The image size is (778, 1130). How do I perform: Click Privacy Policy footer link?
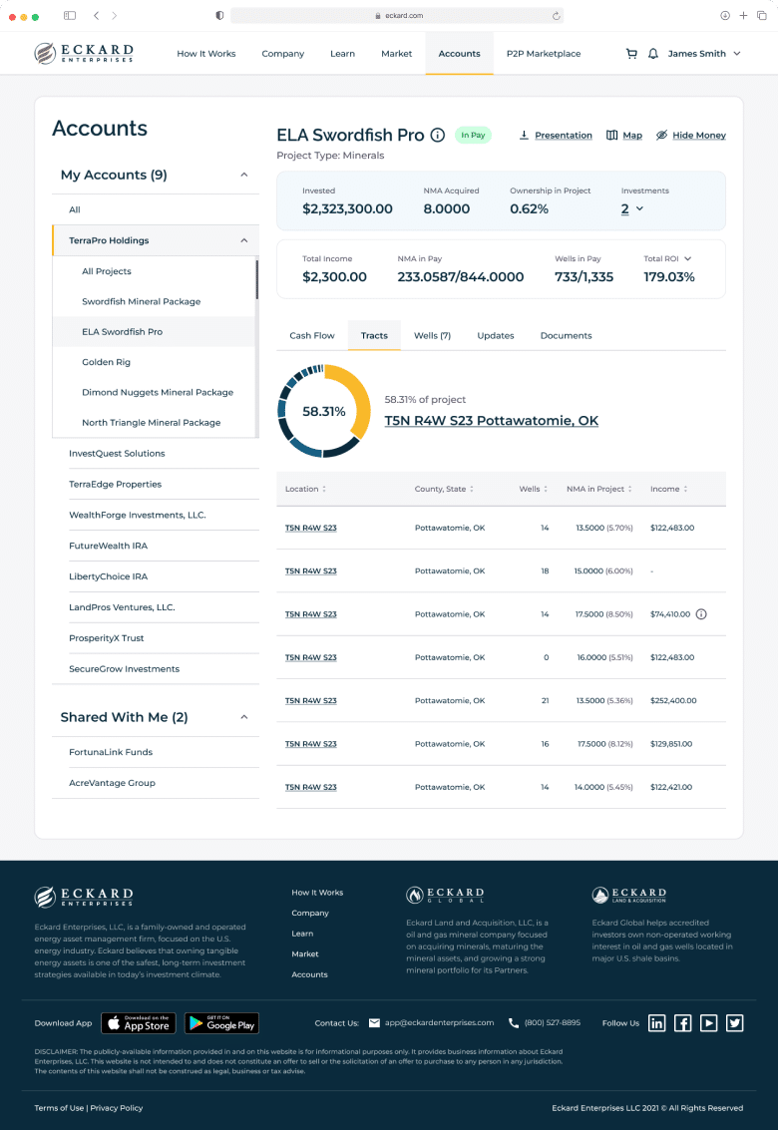[x=116, y=1108]
